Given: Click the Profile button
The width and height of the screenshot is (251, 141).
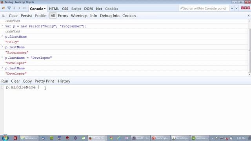Looking at the screenshot, I should click(40, 16).
